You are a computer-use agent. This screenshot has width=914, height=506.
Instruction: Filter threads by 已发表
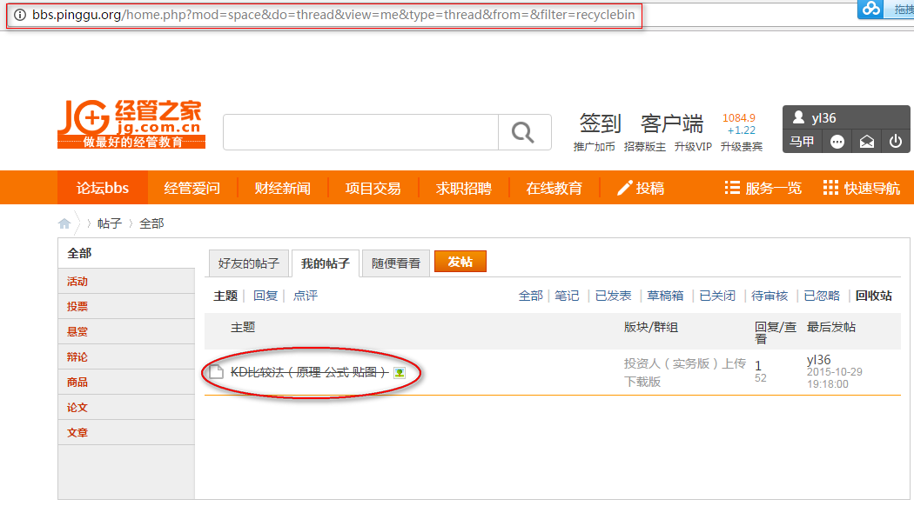click(x=613, y=296)
